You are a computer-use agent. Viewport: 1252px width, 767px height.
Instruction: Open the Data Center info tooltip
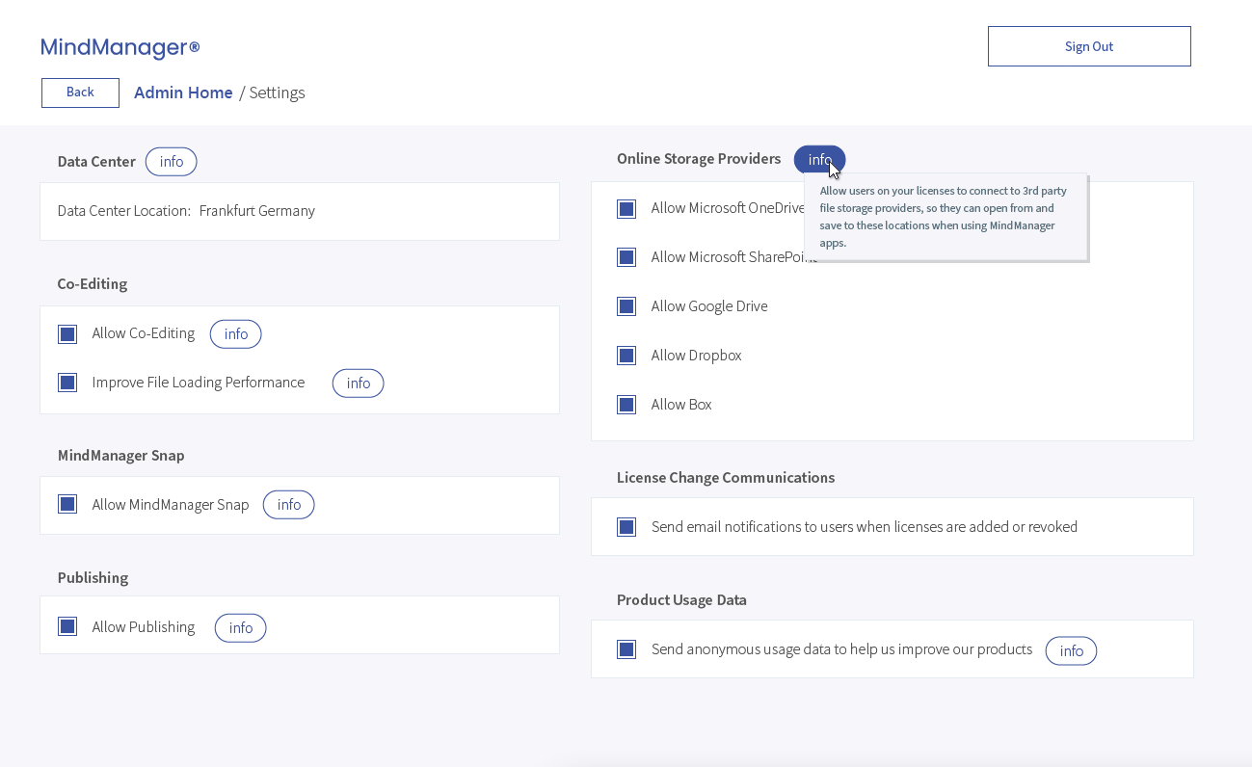click(171, 162)
